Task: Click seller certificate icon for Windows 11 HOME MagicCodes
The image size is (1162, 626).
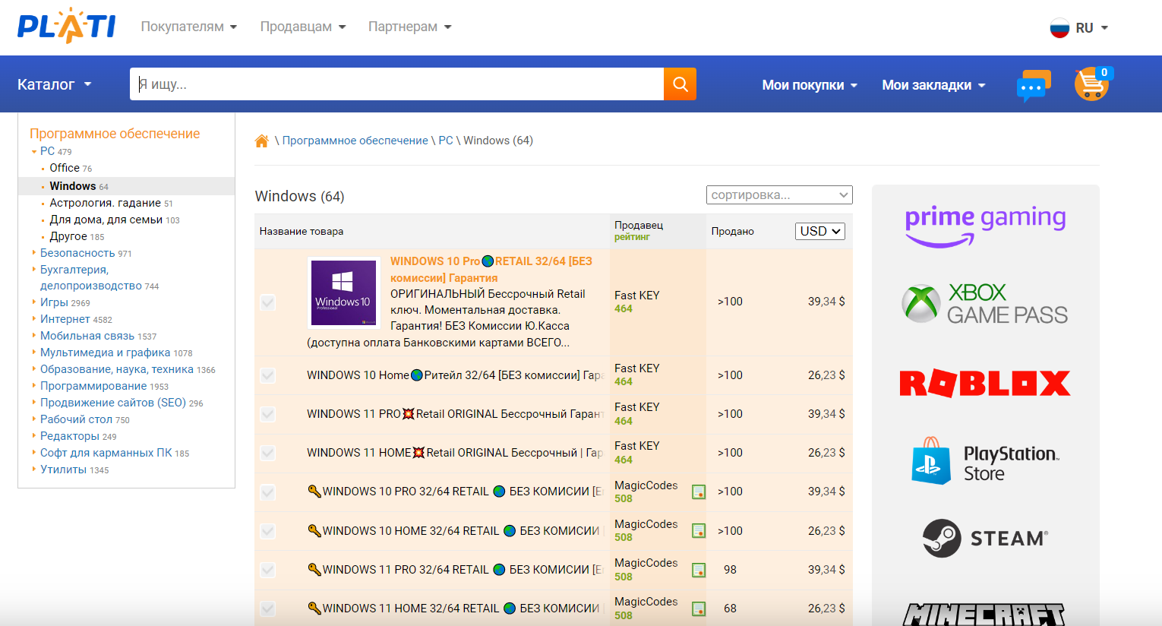Action: [x=699, y=609]
